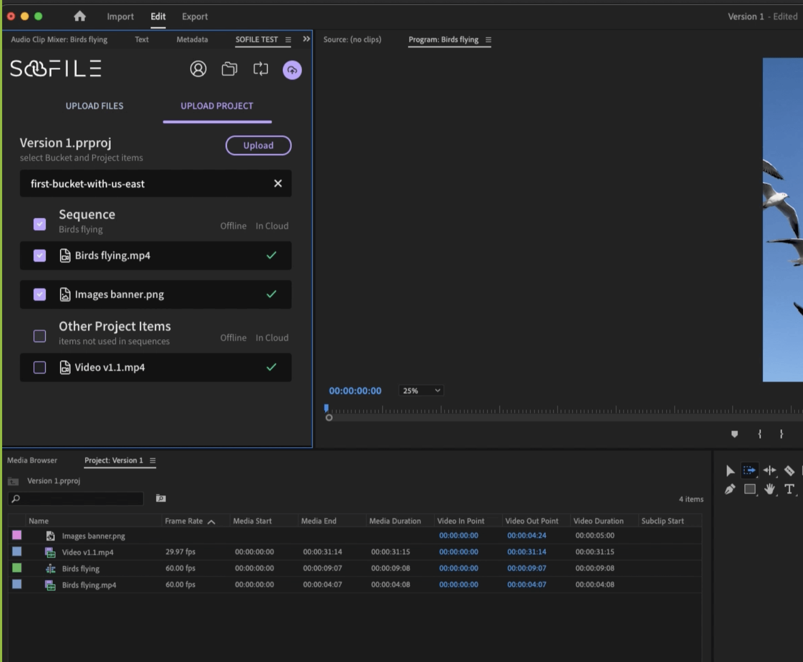The image size is (803, 662).
Task: Click the purple cloud upload icon
Action: [292, 70]
